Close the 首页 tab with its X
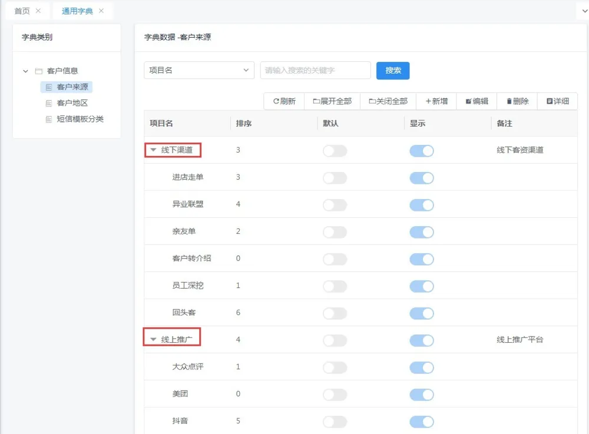 click(38, 11)
